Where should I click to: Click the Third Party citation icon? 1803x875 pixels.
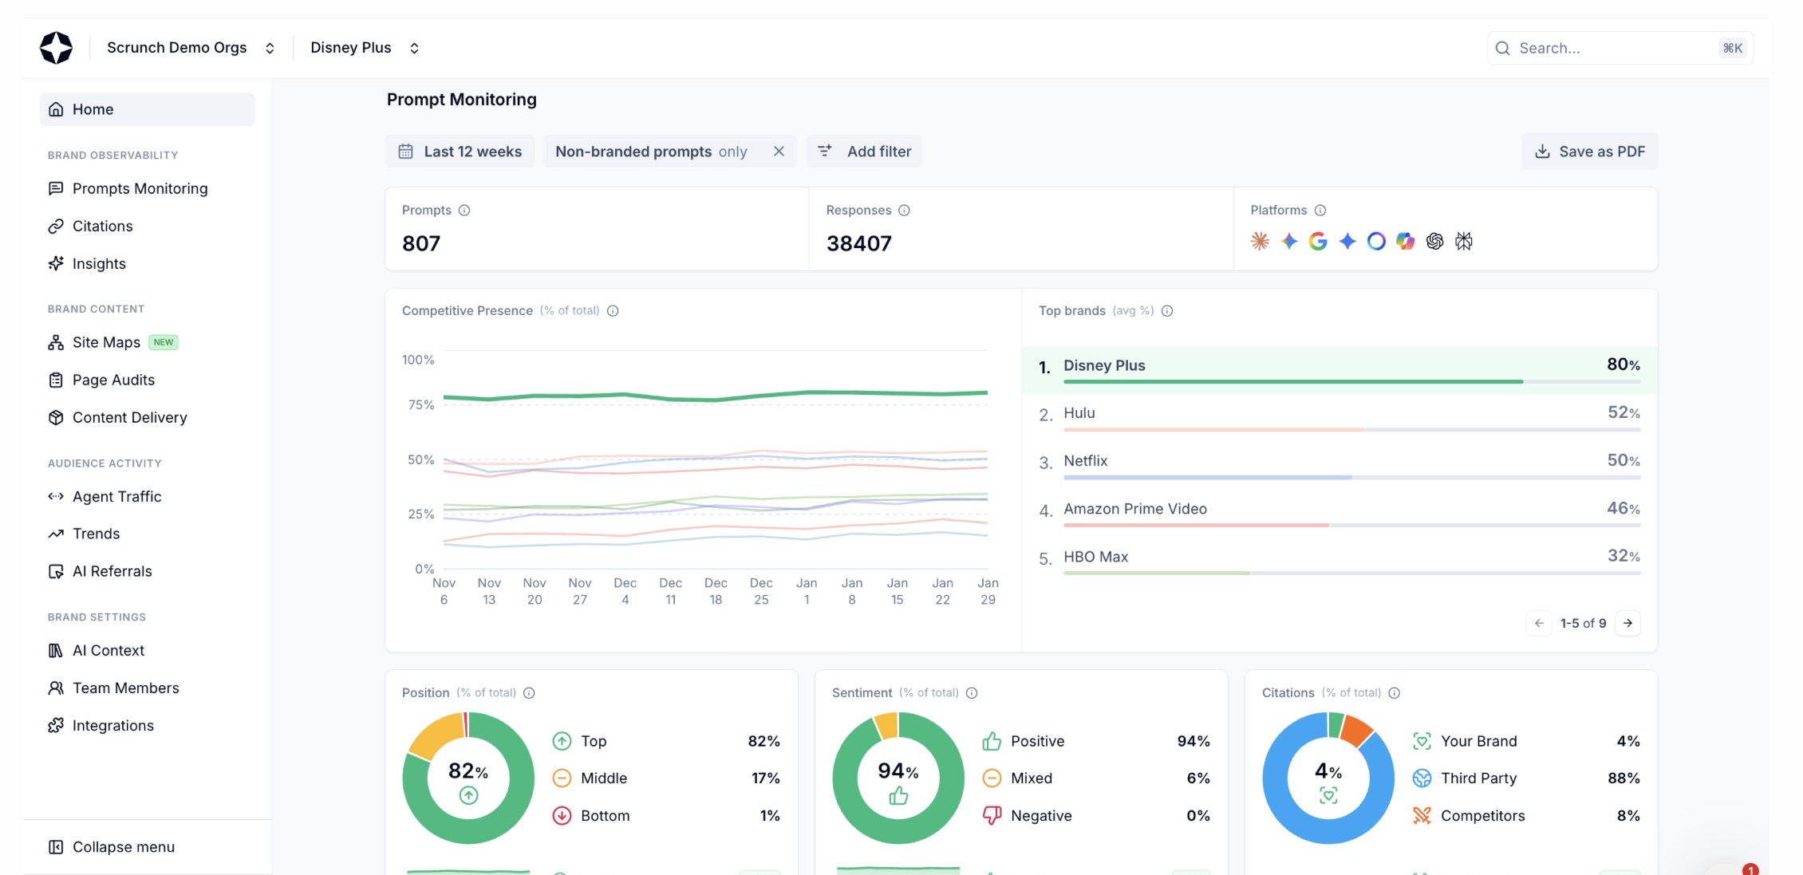pos(1422,778)
